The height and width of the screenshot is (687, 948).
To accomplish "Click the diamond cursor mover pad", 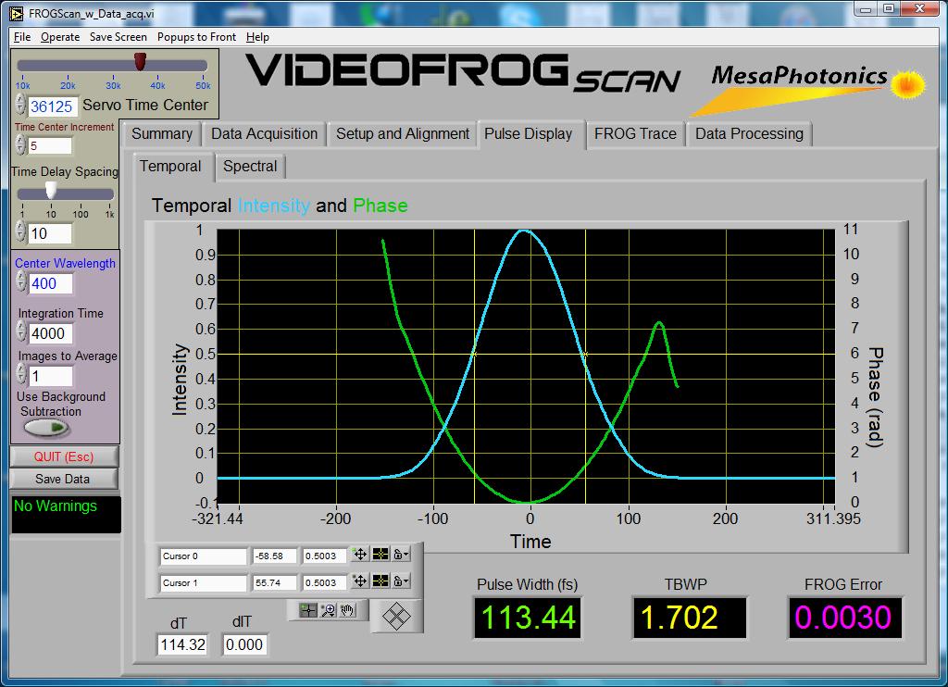I will point(397,616).
